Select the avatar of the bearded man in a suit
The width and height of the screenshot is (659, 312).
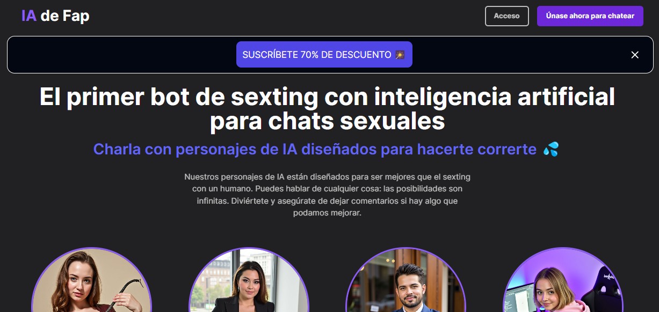point(406,280)
